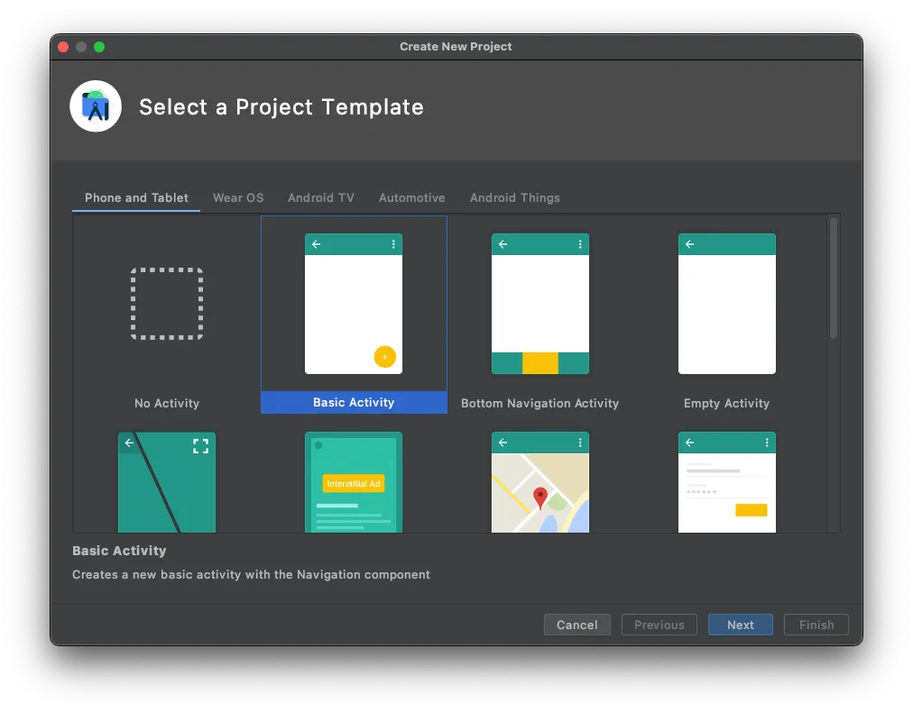Viewport: 913px width, 712px height.
Task: Switch to the Android TV tab
Action: pyautogui.click(x=321, y=197)
